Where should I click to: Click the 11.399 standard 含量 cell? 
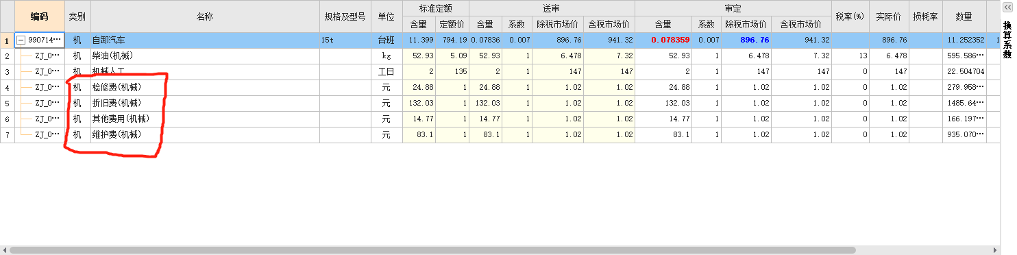(419, 40)
